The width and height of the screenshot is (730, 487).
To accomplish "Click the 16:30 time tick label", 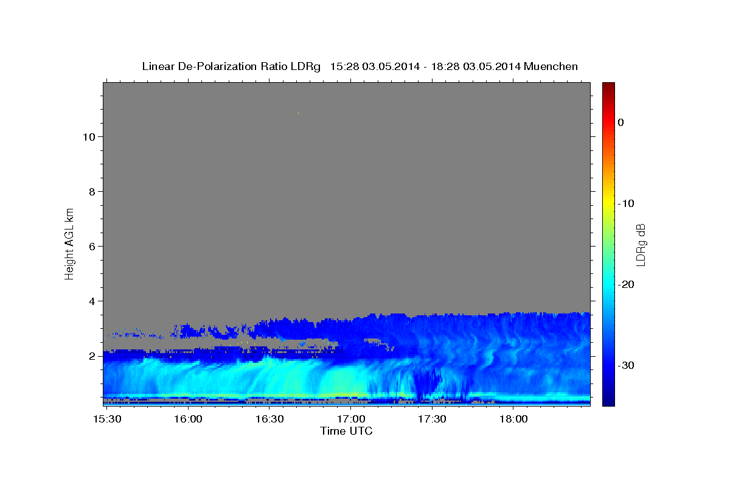I will pos(269,419).
